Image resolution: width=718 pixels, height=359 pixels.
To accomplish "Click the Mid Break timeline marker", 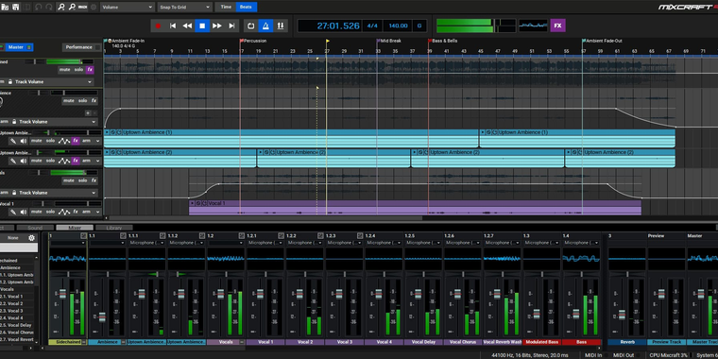I will click(x=390, y=41).
